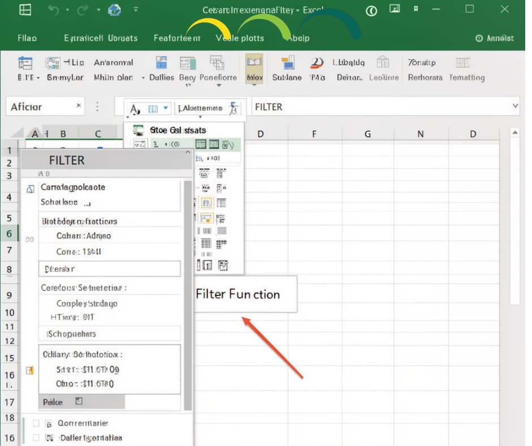The height and width of the screenshot is (446, 532).
Task: Switch to the Feaforteent tab
Action: pos(177,38)
